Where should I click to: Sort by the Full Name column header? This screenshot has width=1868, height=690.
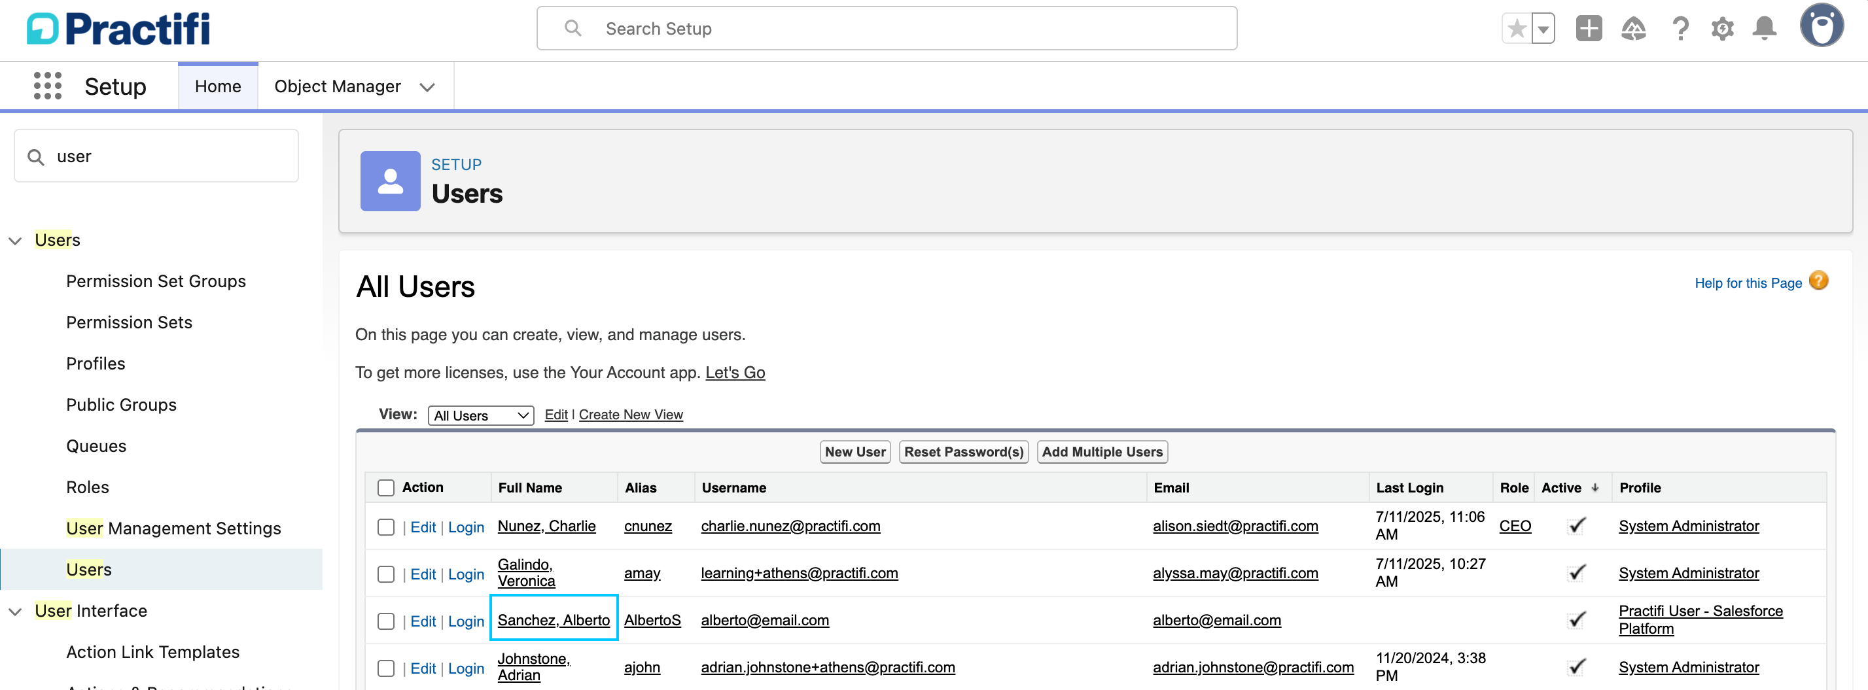[x=530, y=488]
